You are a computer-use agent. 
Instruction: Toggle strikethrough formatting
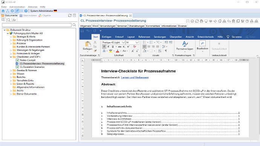(119, 47)
